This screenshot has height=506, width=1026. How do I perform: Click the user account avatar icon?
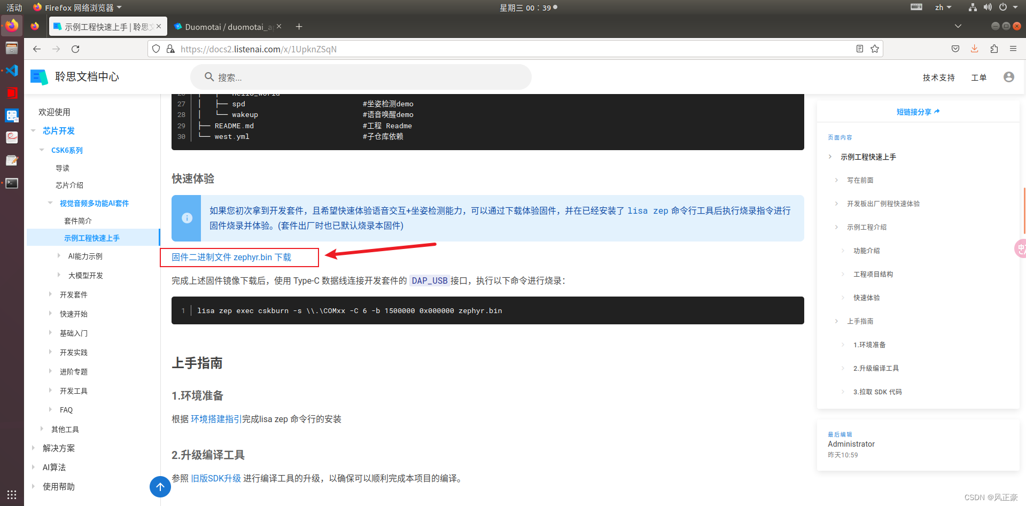[1009, 77]
